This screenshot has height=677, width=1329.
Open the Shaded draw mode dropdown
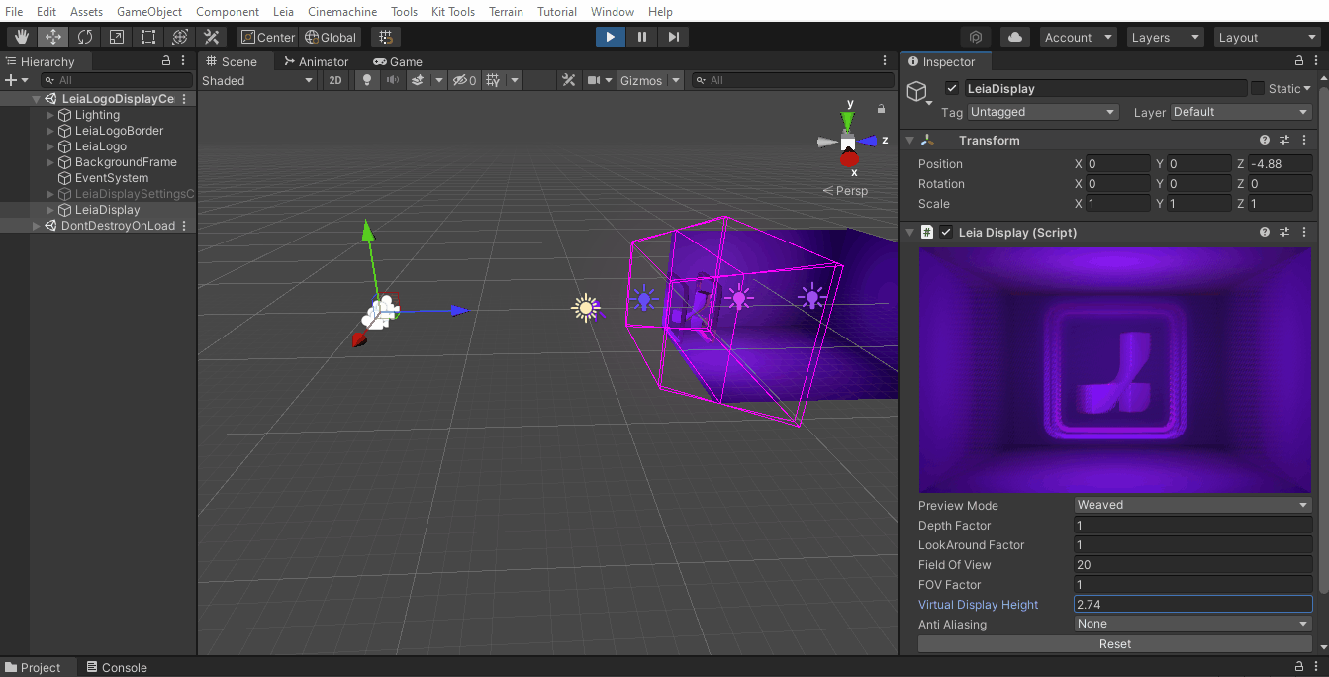pyautogui.click(x=257, y=80)
